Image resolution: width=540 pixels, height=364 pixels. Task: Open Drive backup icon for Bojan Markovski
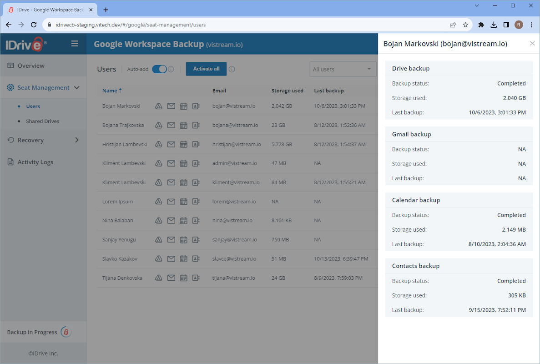[x=158, y=106]
